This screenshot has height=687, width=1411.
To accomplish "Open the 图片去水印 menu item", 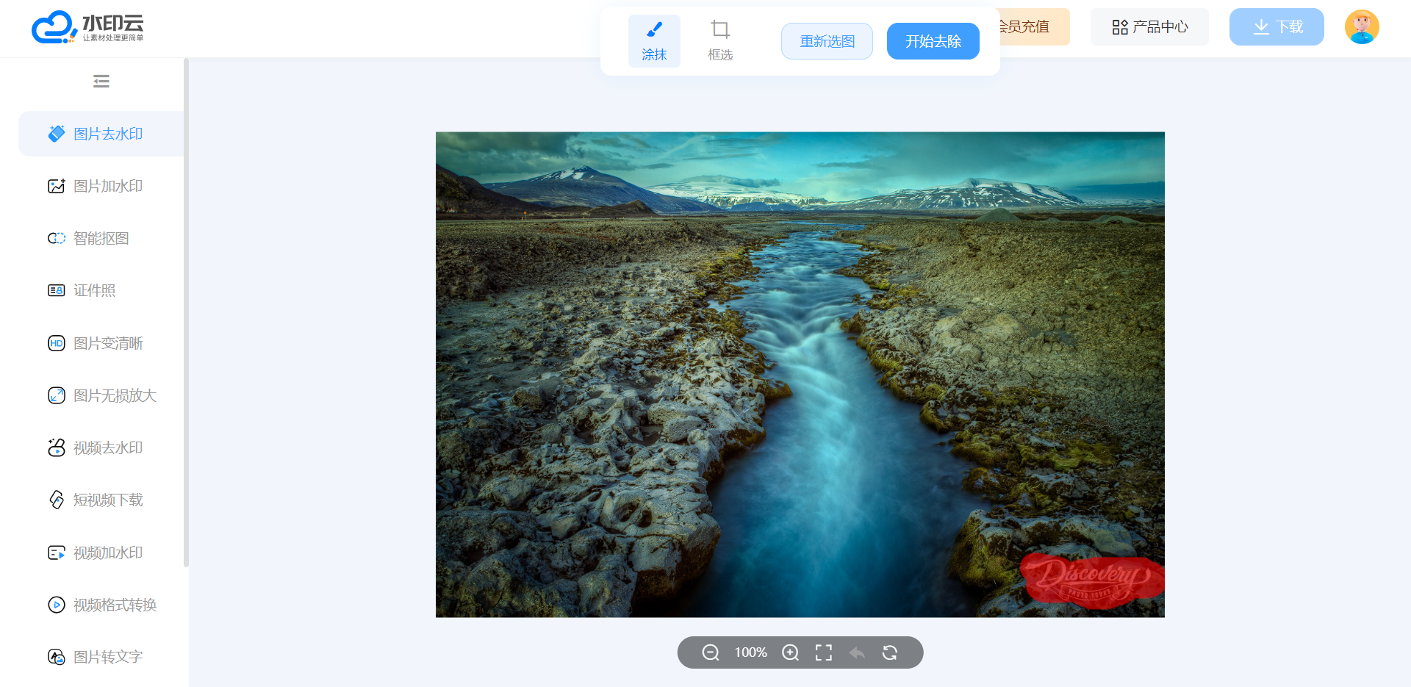I will pos(101,134).
